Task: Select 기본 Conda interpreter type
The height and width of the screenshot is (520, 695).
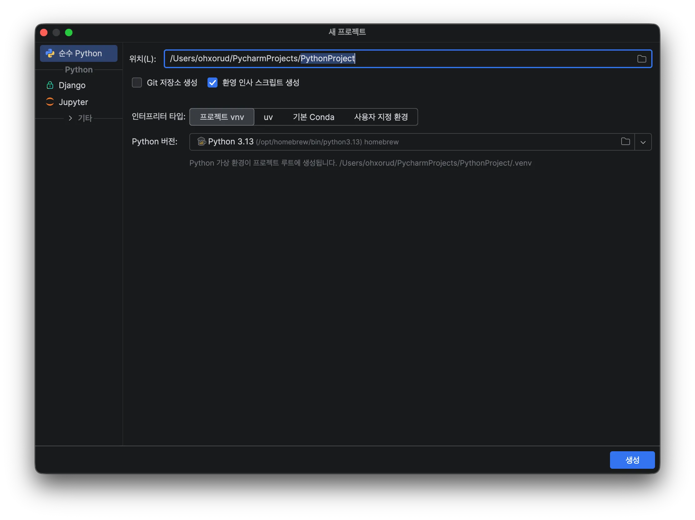Action: (313, 117)
